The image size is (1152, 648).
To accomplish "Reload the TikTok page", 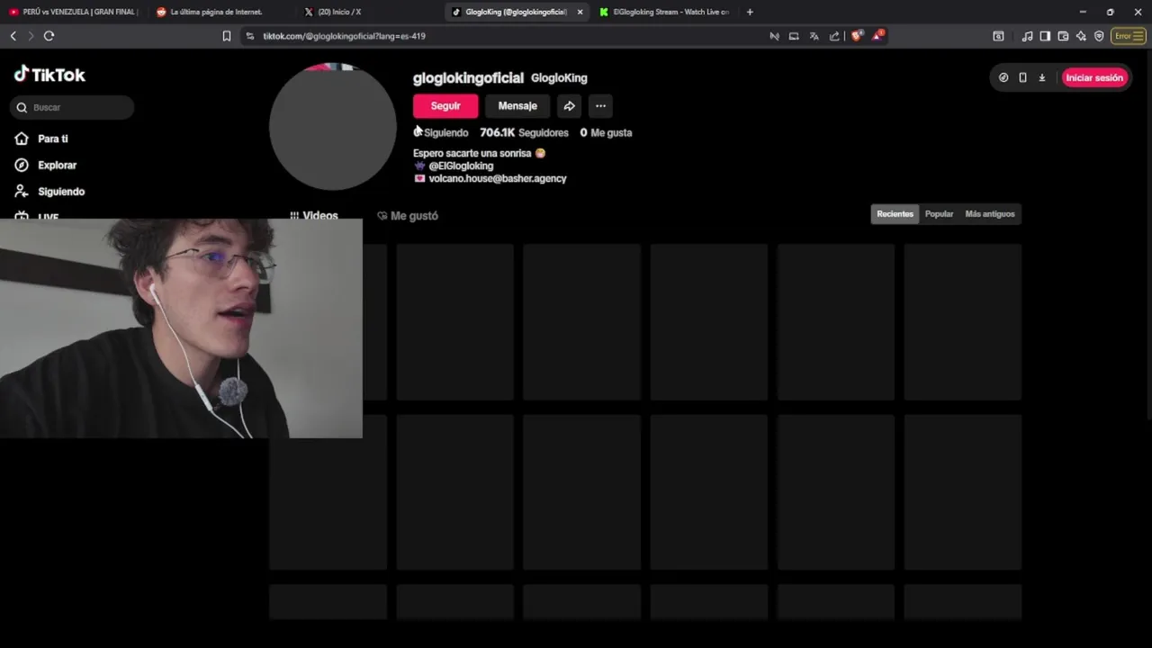I will pos(49,36).
